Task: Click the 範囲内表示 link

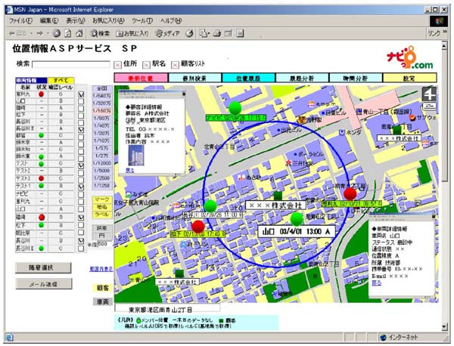Action: coord(101,269)
